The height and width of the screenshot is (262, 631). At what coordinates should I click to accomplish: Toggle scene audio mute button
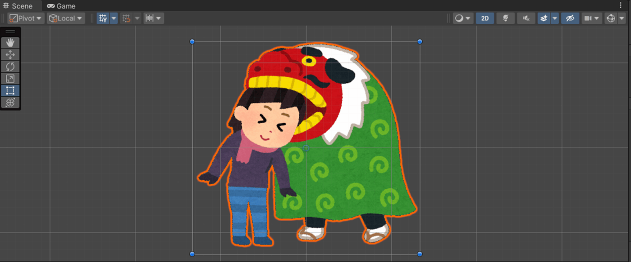point(526,18)
